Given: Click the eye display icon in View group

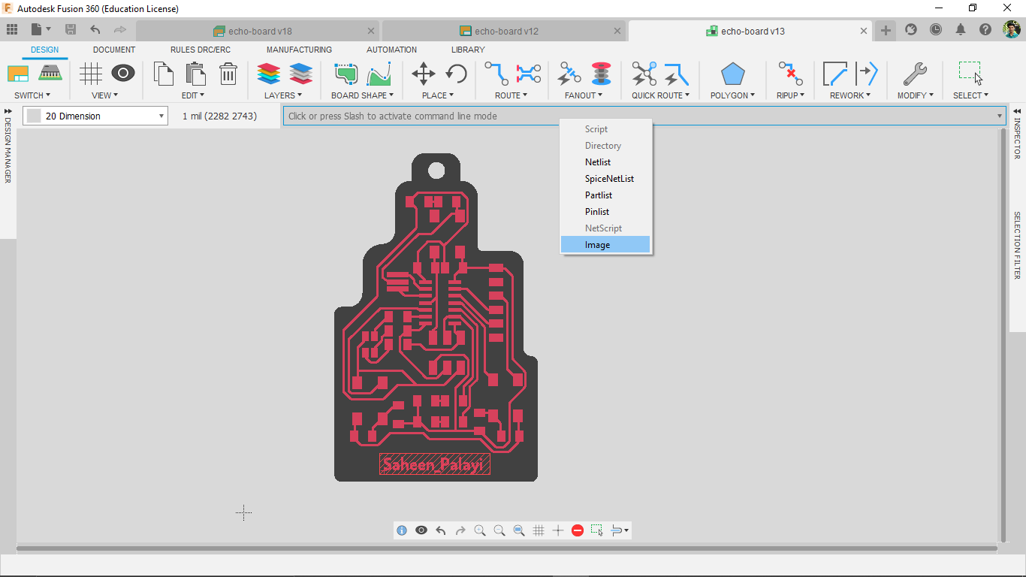Looking at the screenshot, I should click(123, 74).
